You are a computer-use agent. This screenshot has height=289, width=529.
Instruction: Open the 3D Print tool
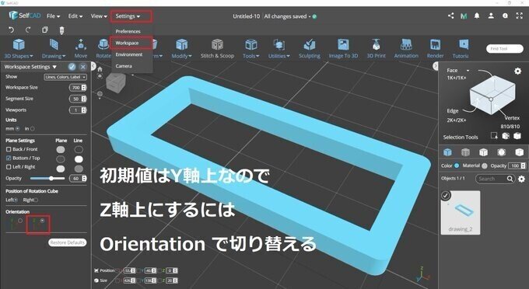(x=377, y=49)
